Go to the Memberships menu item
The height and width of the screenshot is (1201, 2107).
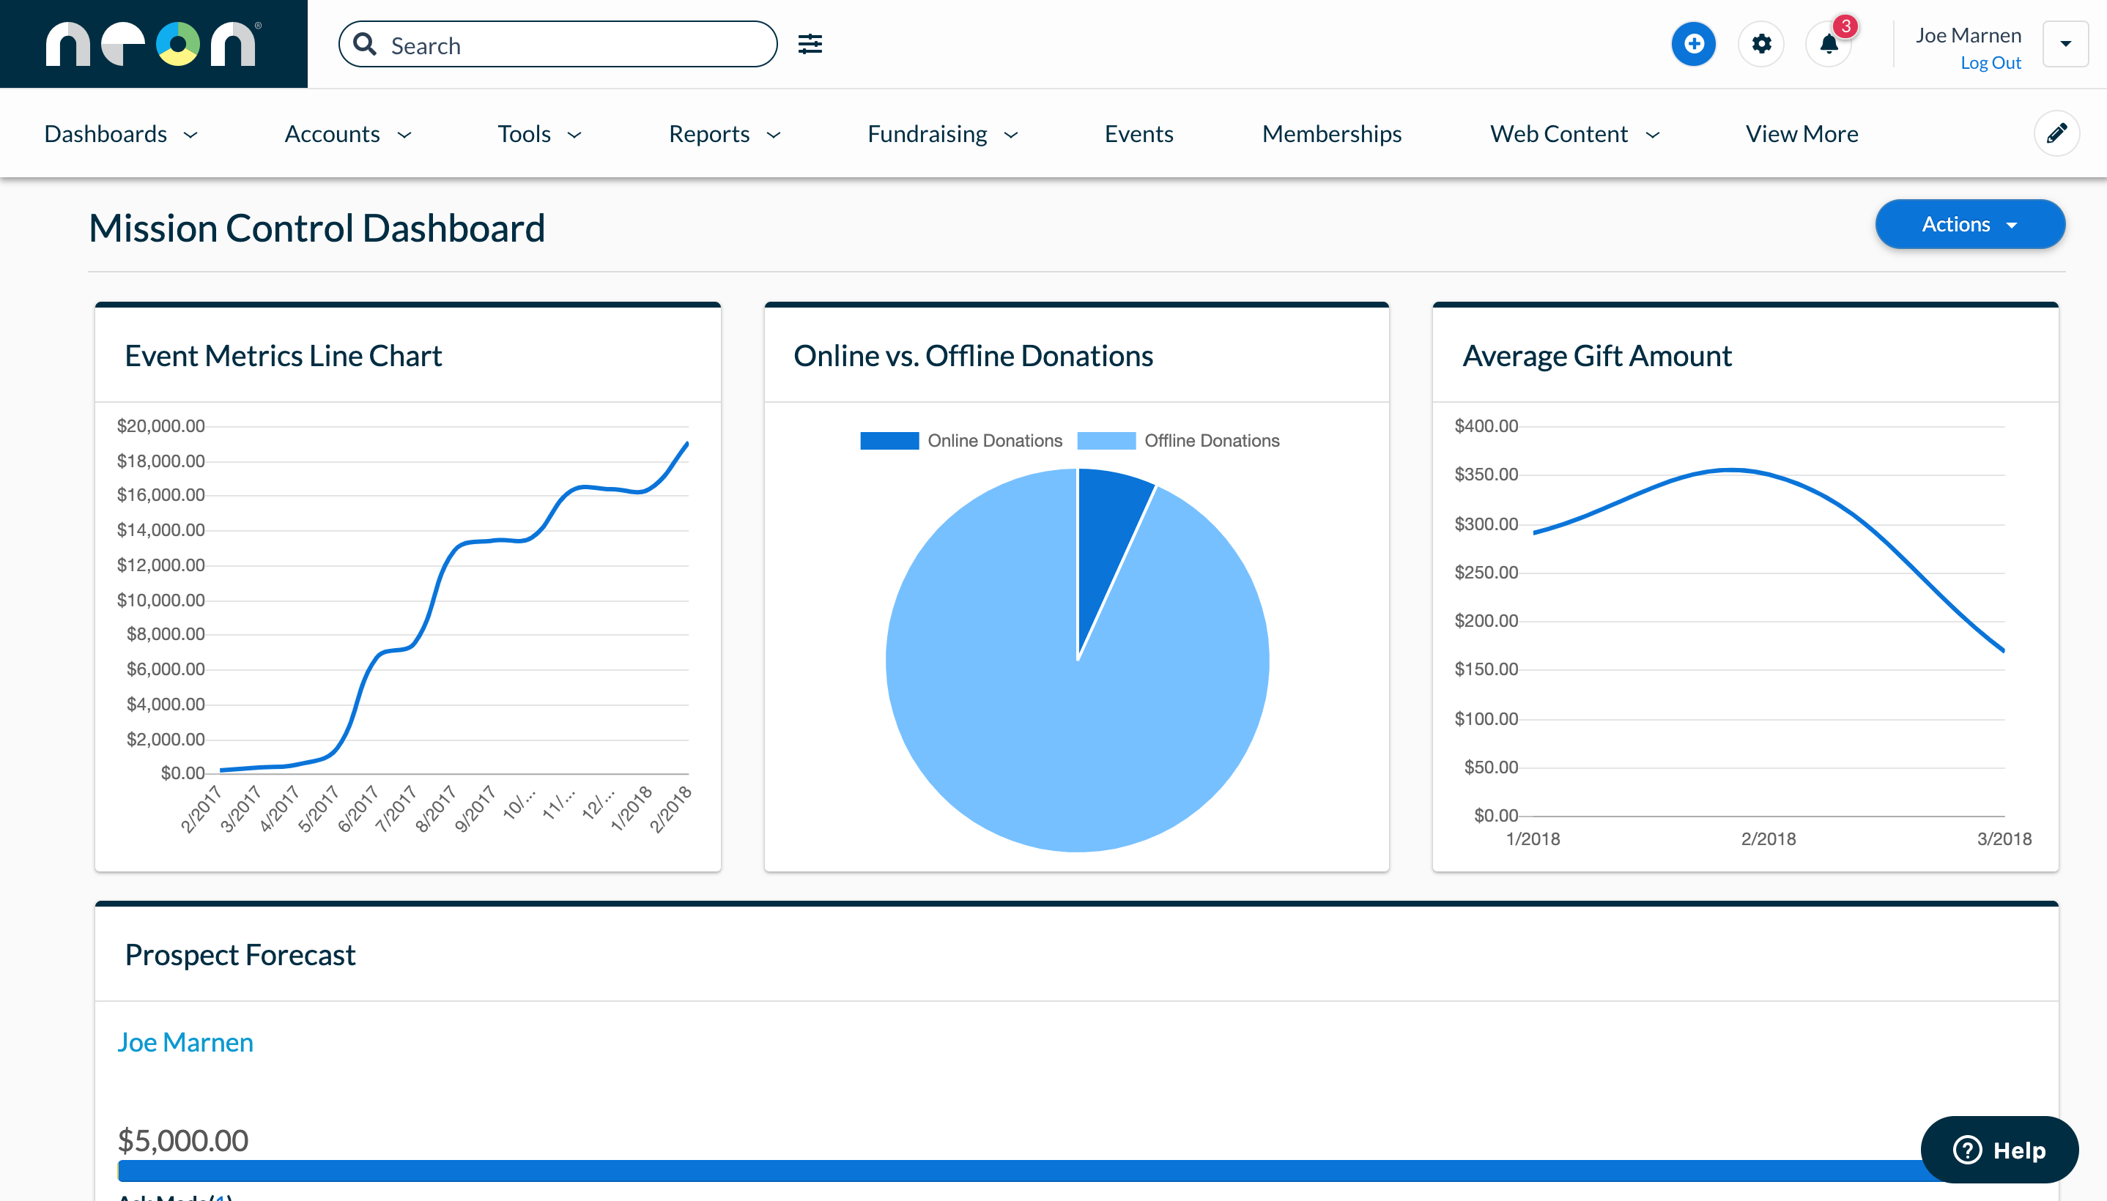coord(1330,133)
